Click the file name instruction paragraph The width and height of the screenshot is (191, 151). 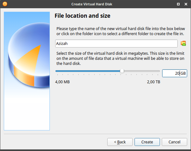pyautogui.click(x=120, y=31)
